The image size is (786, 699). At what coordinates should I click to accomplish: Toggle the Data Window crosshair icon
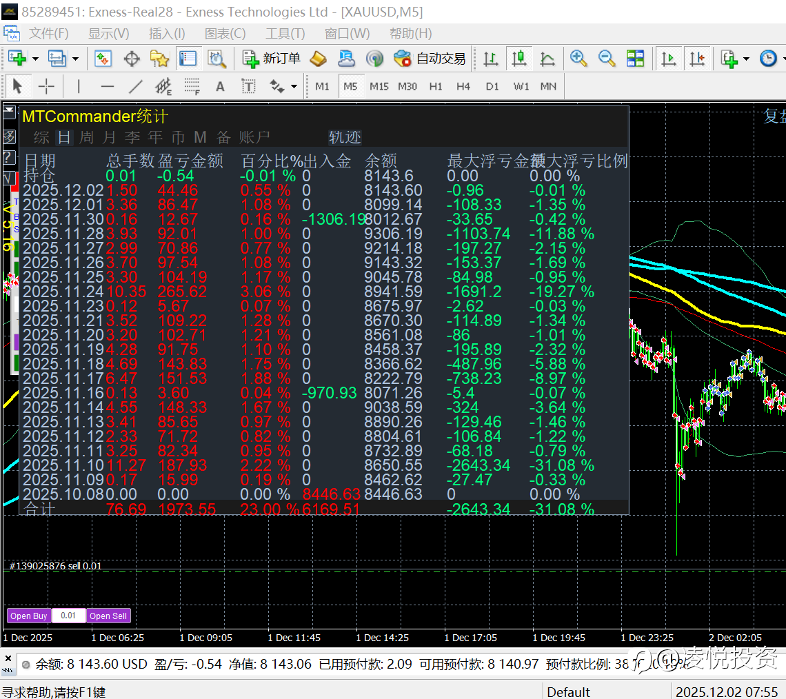[132, 59]
